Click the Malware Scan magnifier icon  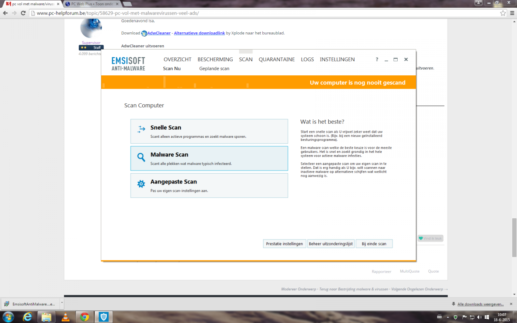[141, 158]
